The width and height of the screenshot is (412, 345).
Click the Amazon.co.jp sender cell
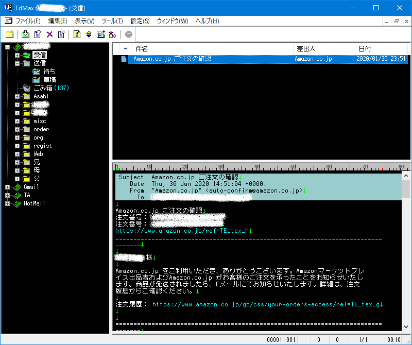click(x=313, y=59)
